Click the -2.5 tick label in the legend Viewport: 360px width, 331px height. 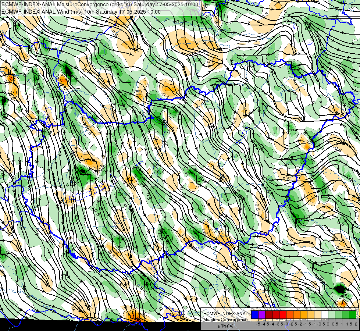(293, 324)
